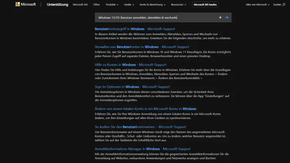Open Anmeldeinformations-Manager in Windows result
This screenshot has width=290, height=163.
pyautogui.click(x=142, y=149)
